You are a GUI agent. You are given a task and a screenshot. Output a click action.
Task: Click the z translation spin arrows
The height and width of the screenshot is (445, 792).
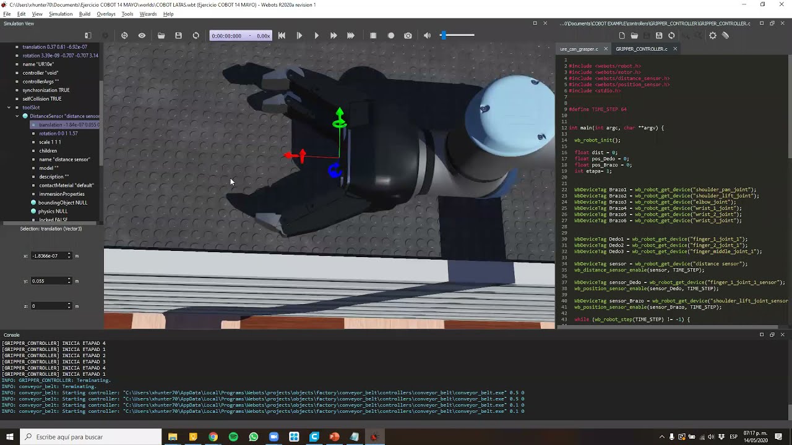69,306
